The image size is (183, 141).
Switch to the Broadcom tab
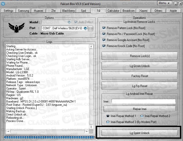coord(128,11)
